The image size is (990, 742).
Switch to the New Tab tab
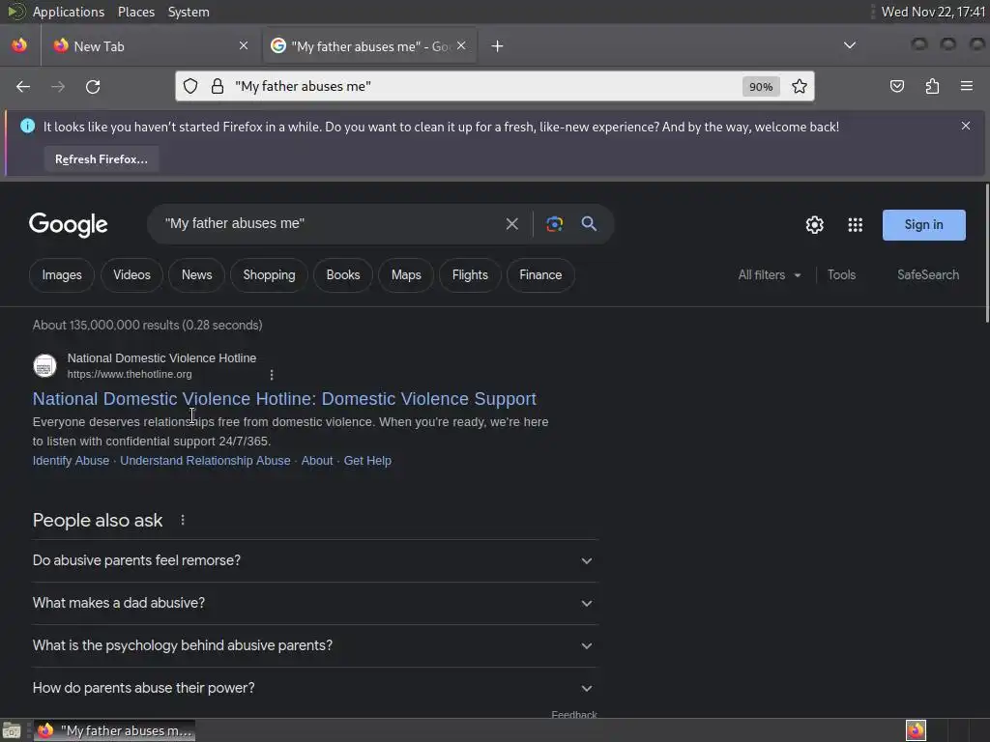[150, 46]
